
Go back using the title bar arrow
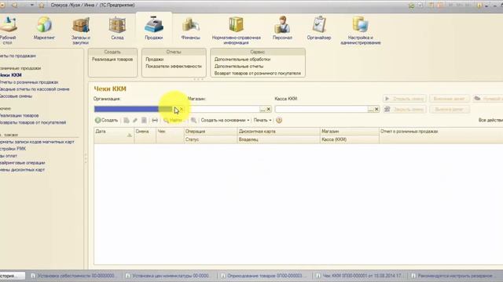pos(14,5)
